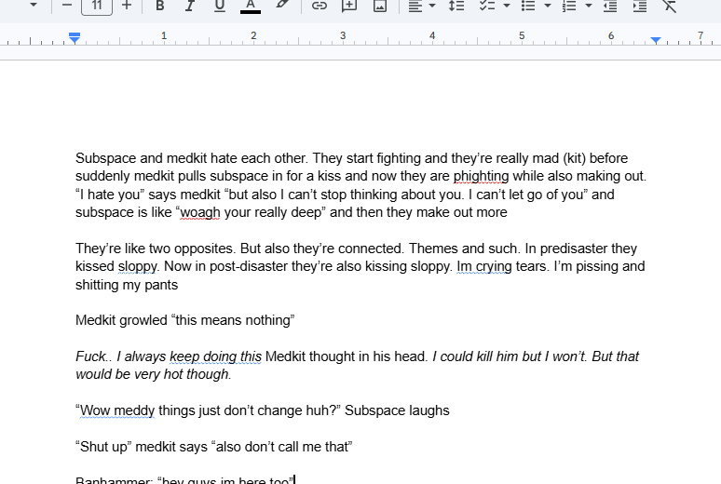The width and height of the screenshot is (721, 484).
Task: Click the flagged phrase "Wow meddy"
Action: point(117,410)
